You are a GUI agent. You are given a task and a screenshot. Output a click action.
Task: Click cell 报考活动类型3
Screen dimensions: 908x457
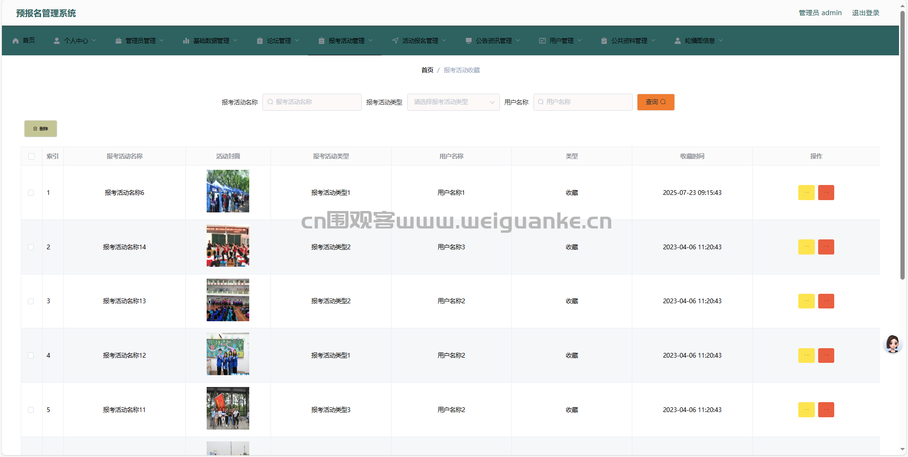coord(331,410)
